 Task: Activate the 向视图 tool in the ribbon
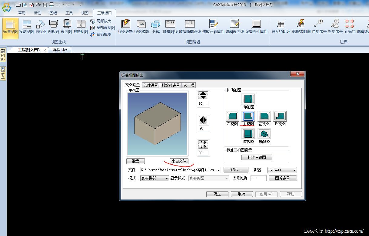click(x=41, y=27)
